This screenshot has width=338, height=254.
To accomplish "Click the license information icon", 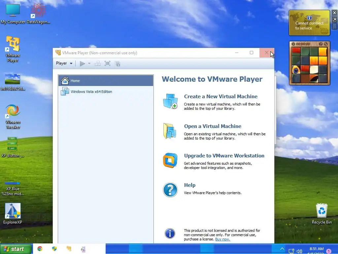I will (170, 233).
